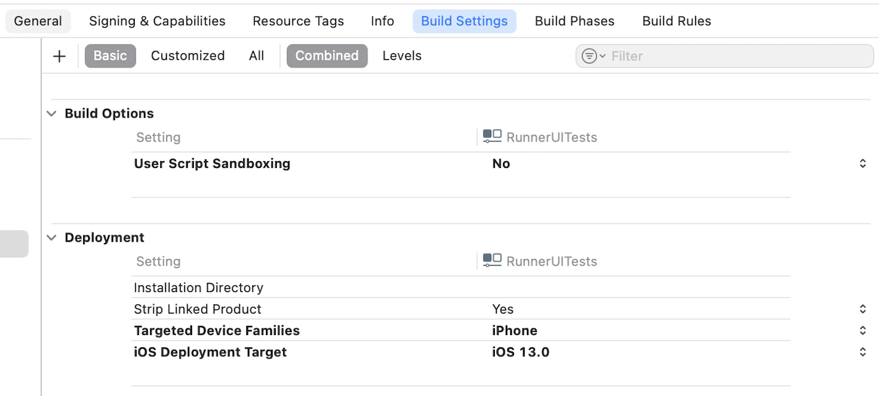This screenshot has height=396, width=879.
Task: Open the Targeted Device Families value stepper
Action: tap(862, 330)
